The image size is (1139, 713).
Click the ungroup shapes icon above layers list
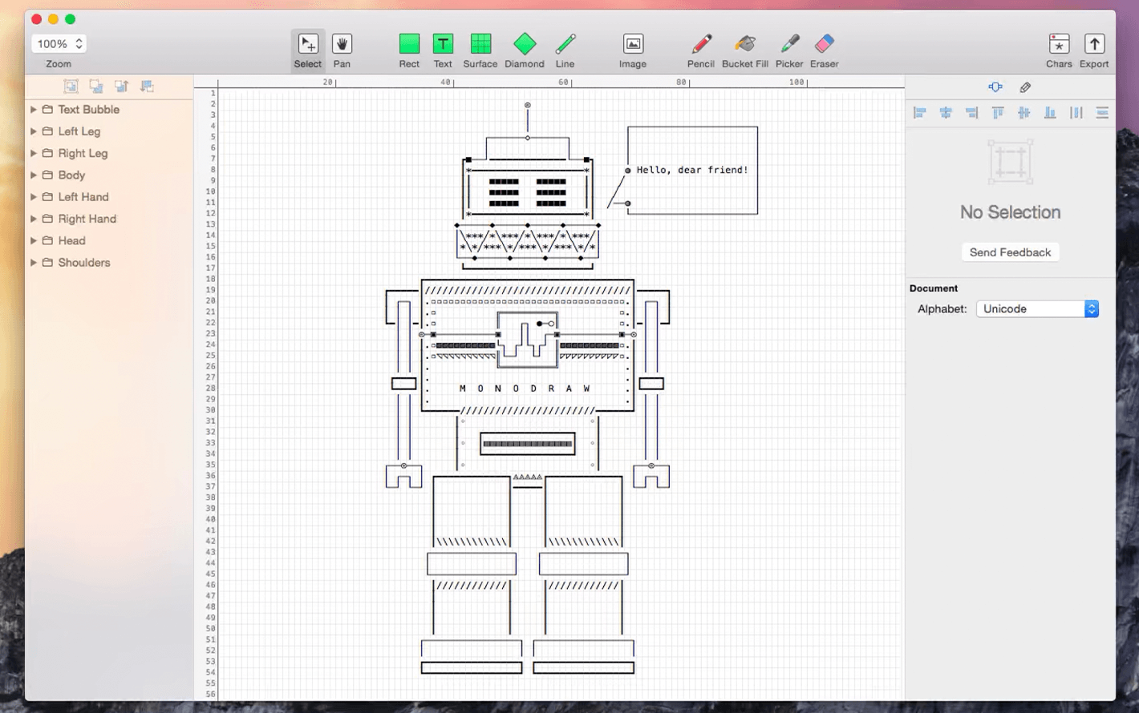[x=96, y=86]
